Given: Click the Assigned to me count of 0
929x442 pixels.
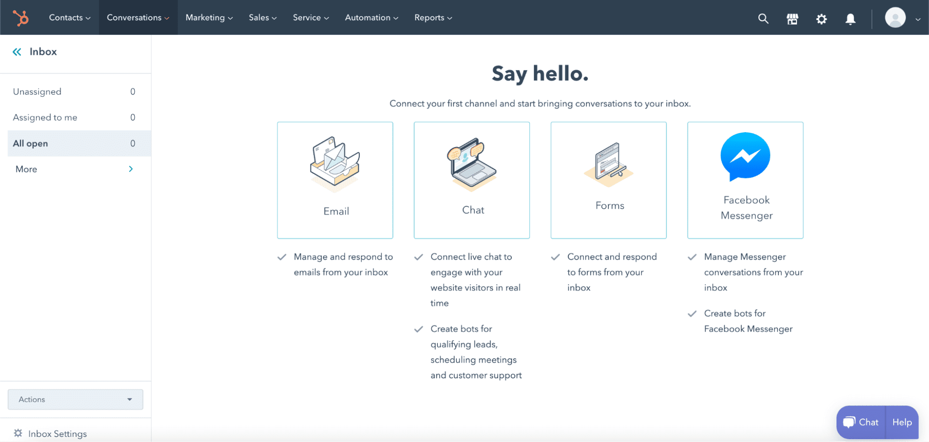Looking at the screenshot, I should point(133,118).
